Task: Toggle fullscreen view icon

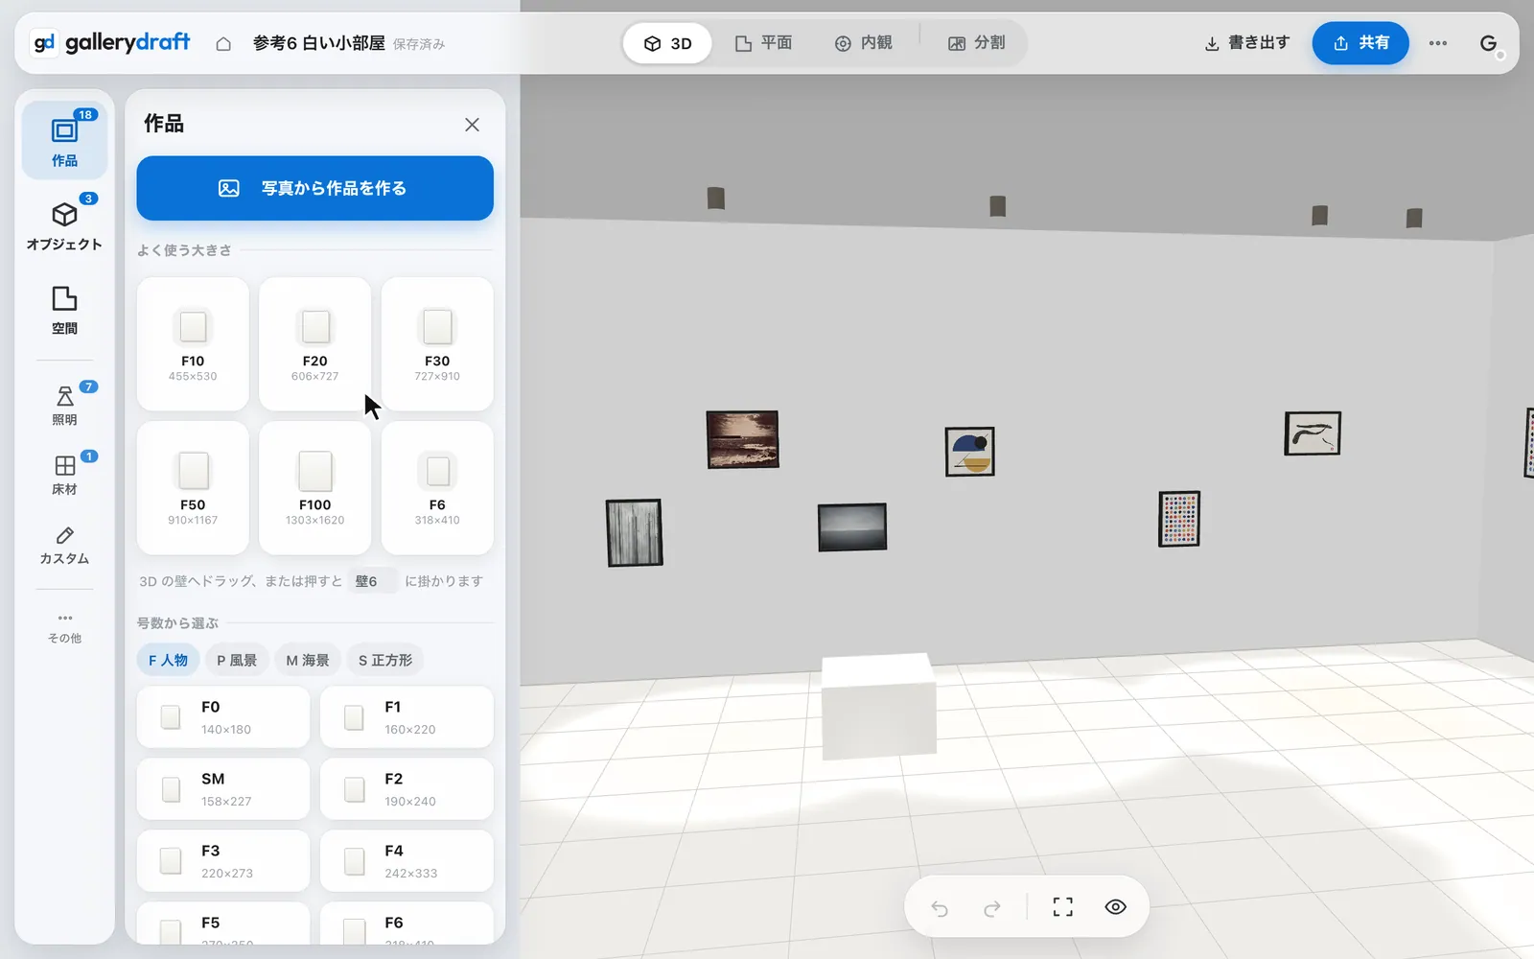Action: coord(1062,907)
